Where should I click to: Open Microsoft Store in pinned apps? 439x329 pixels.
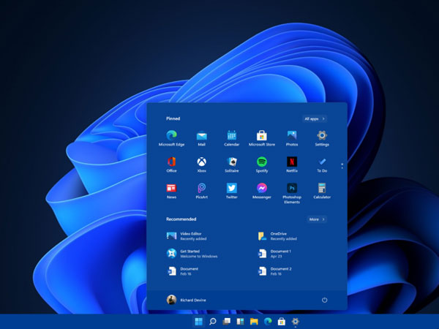(x=262, y=138)
